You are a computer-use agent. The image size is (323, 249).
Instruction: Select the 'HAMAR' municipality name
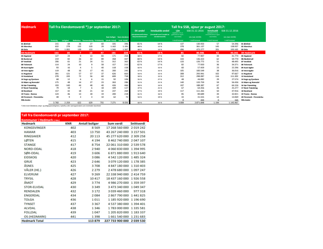click(30, 132)
